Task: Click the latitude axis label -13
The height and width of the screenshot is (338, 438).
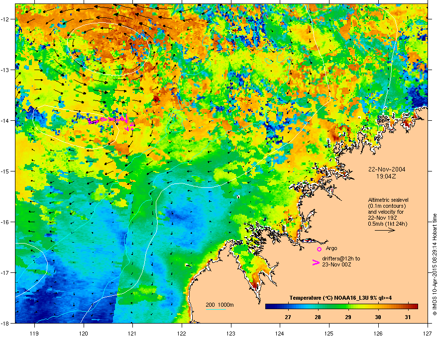Action: 5,70
